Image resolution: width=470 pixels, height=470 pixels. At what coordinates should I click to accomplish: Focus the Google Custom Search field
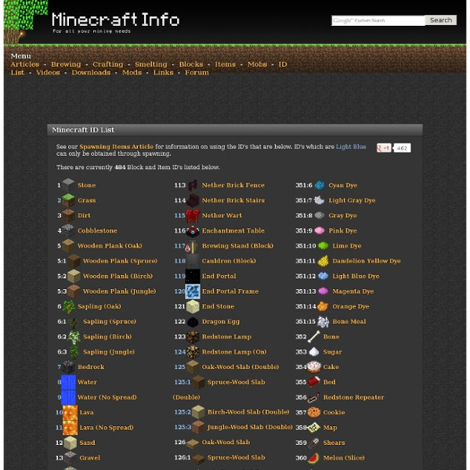[x=378, y=20]
